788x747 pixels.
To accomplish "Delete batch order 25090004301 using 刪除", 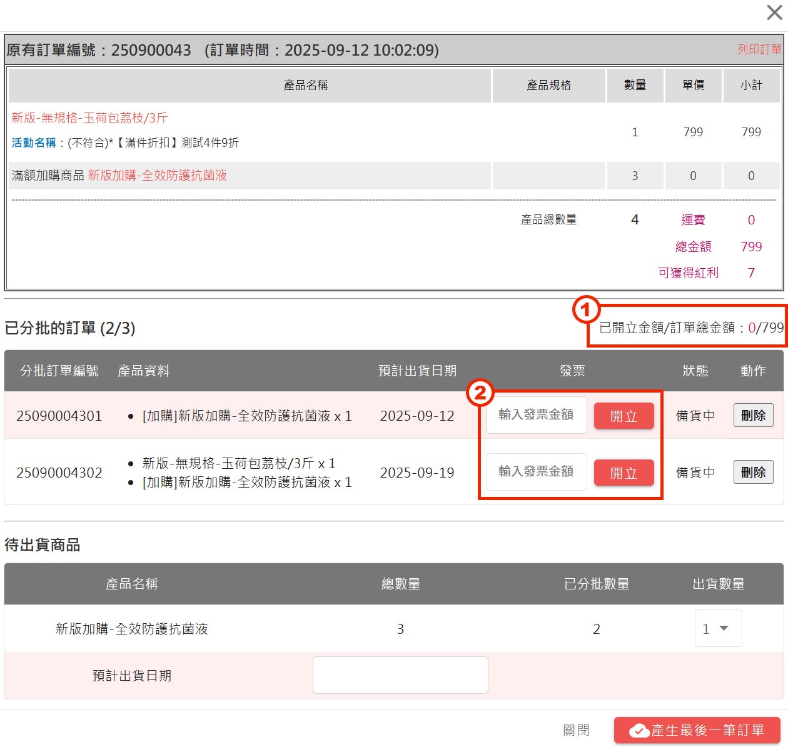I will (x=753, y=416).
